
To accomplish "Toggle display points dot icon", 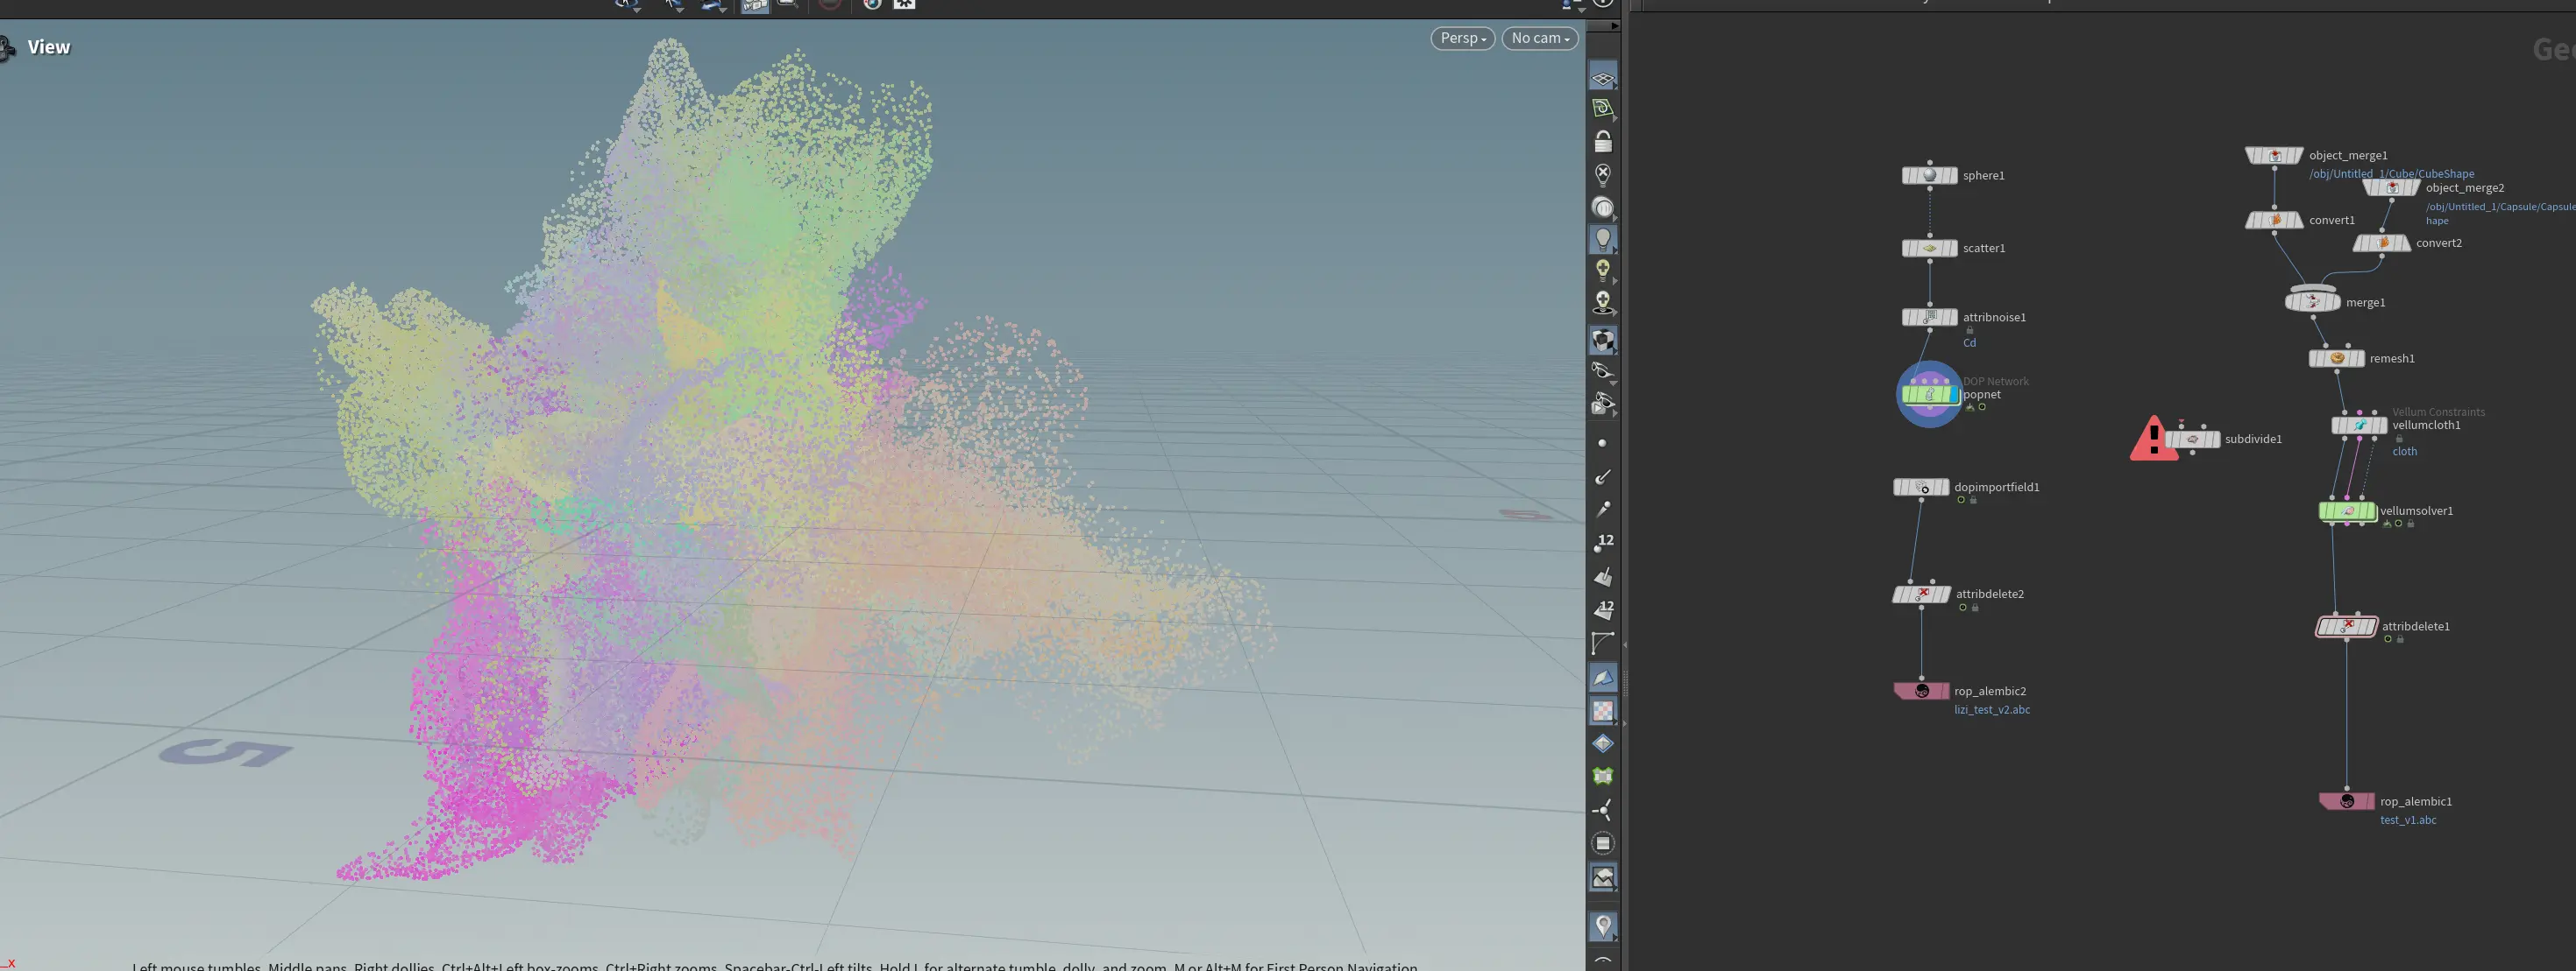I will click(1603, 442).
